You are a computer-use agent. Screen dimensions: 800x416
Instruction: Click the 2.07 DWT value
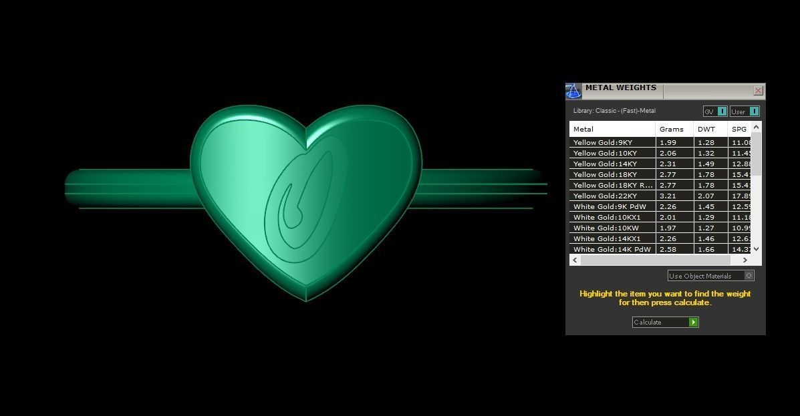click(x=706, y=196)
